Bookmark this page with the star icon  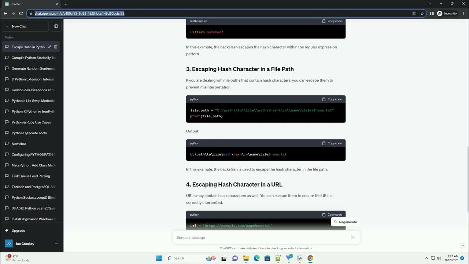[422, 14]
